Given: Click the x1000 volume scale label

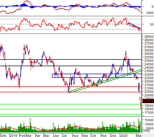Looking at the screenshot, I should (x=145, y=131).
